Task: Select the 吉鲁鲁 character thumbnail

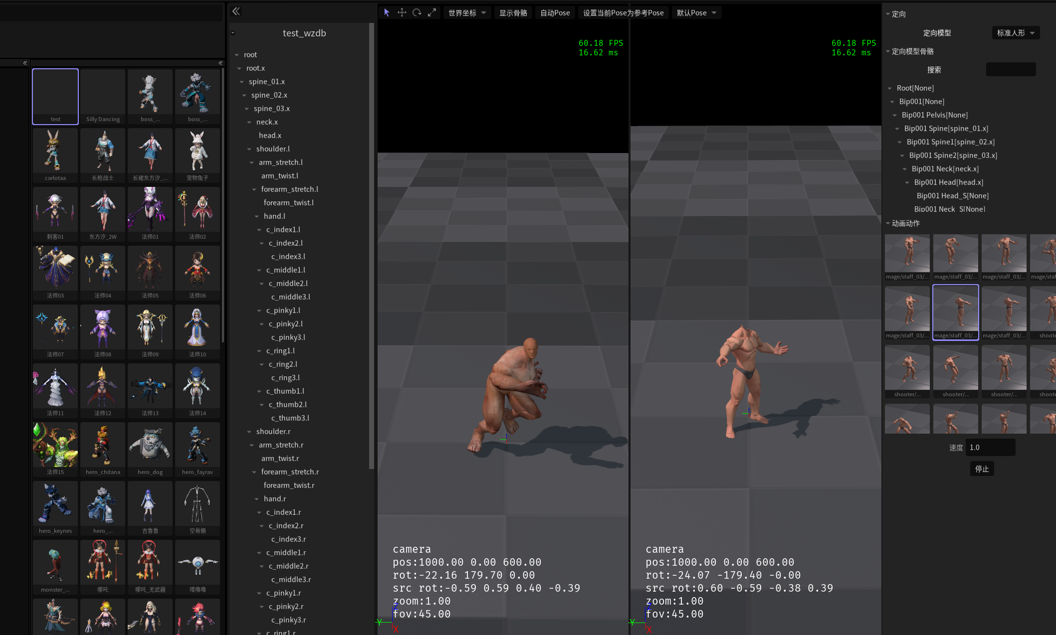Action: point(150,508)
